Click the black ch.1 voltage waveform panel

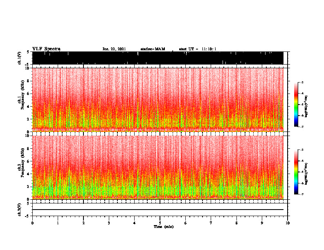(x=158, y=58)
